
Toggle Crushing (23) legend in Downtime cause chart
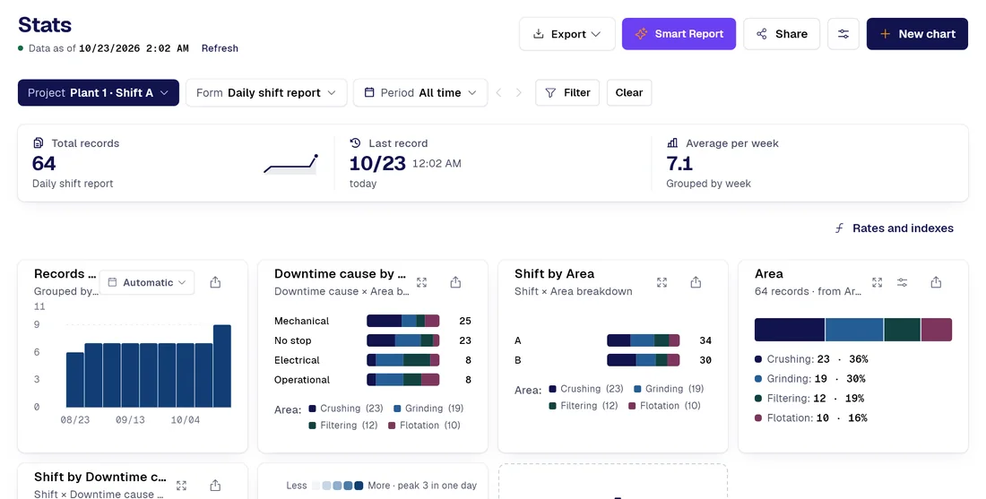pos(346,408)
